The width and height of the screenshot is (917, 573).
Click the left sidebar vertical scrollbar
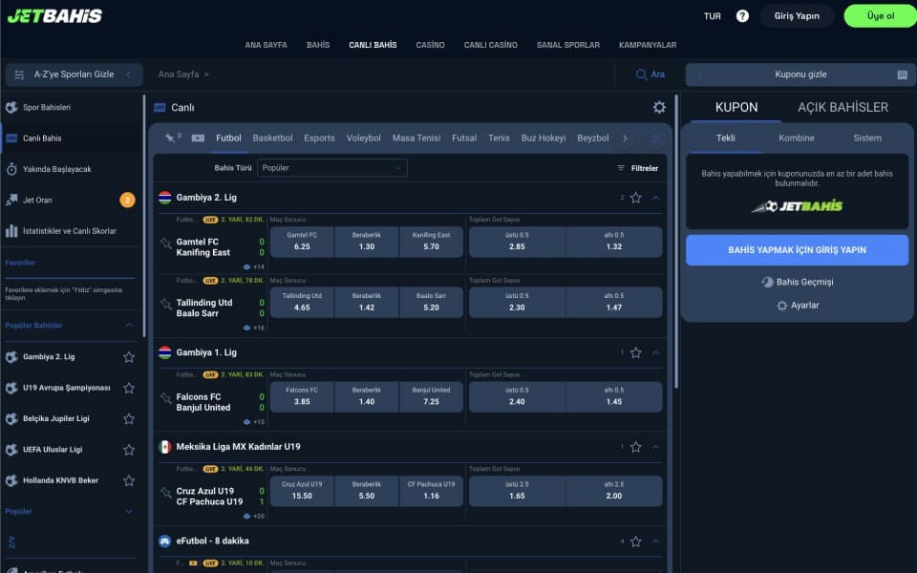point(144,217)
